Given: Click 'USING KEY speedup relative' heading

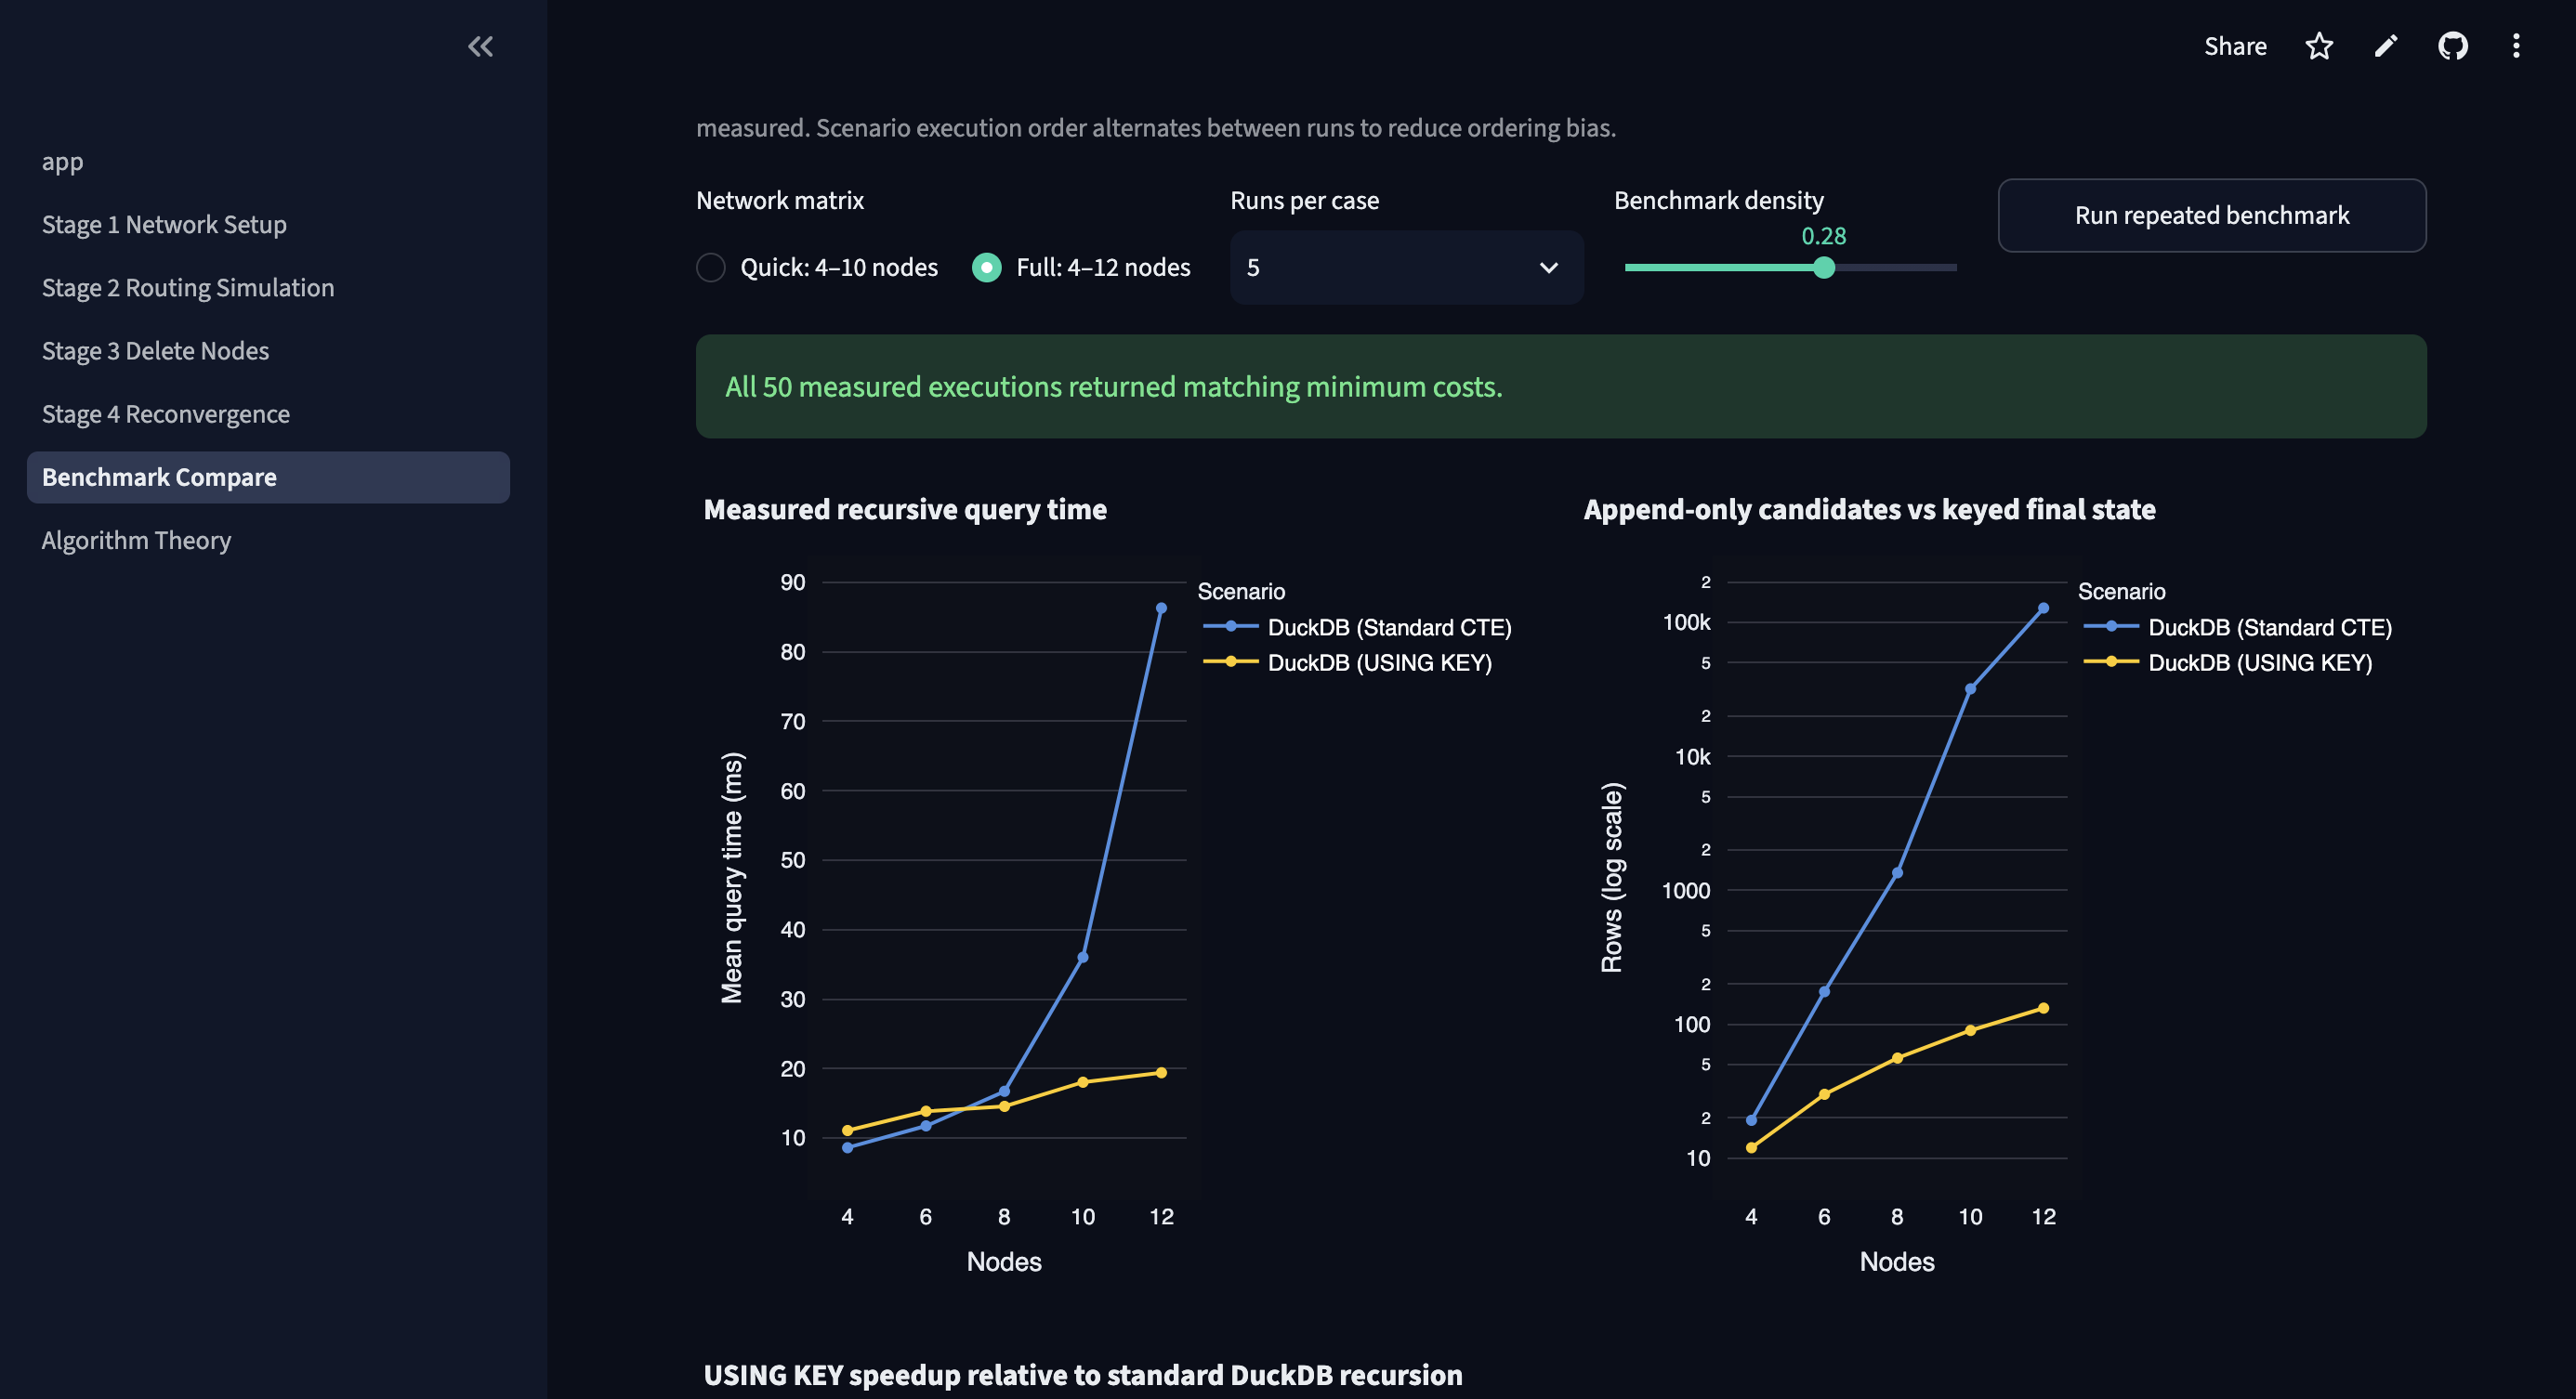Looking at the screenshot, I should pos(1083,1375).
